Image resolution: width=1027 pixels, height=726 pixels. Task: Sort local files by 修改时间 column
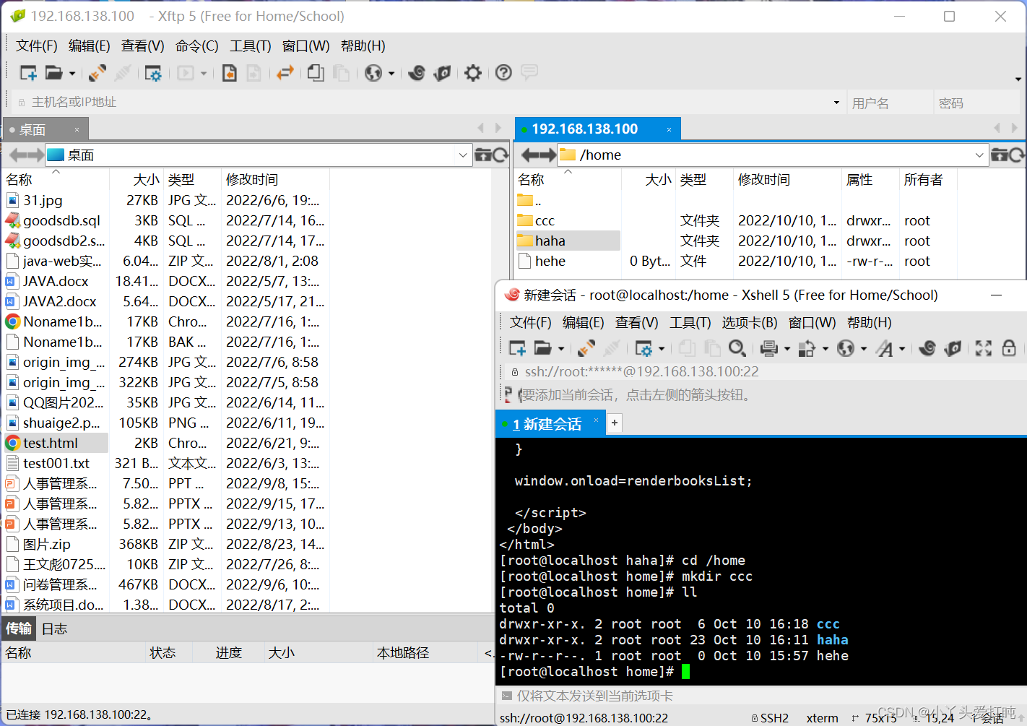[x=275, y=179]
